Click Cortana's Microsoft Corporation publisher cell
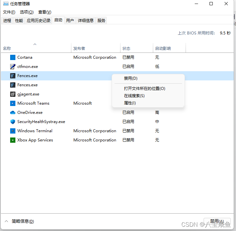236x231 pixels. click(95, 57)
